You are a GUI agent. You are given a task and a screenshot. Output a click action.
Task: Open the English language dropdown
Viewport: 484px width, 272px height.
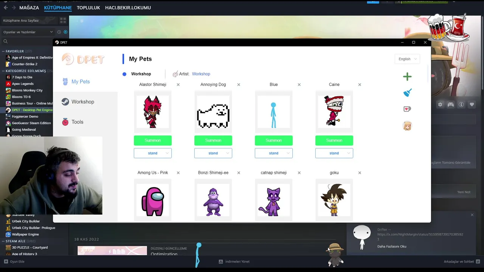click(x=407, y=59)
